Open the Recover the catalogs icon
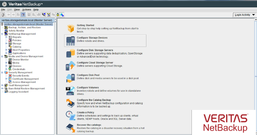 click(x=70, y=127)
